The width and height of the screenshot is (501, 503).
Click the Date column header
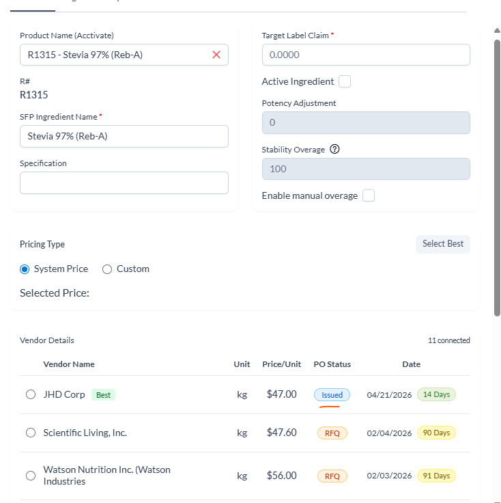[412, 364]
